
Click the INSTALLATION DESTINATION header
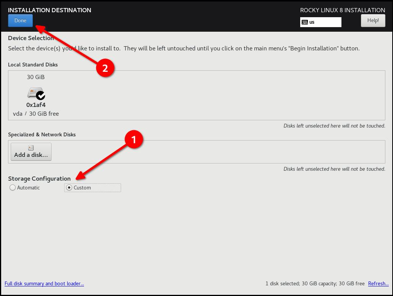[x=49, y=10]
